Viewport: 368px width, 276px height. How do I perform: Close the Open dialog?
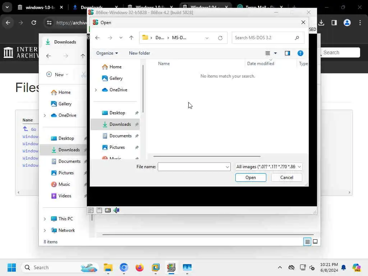[x=303, y=23]
